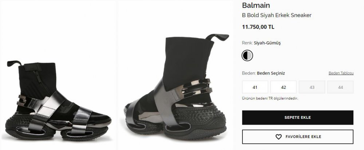Open the Beden Tablosu size chart link
This screenshot has width=364, height=150.
[x=341, y=73]
